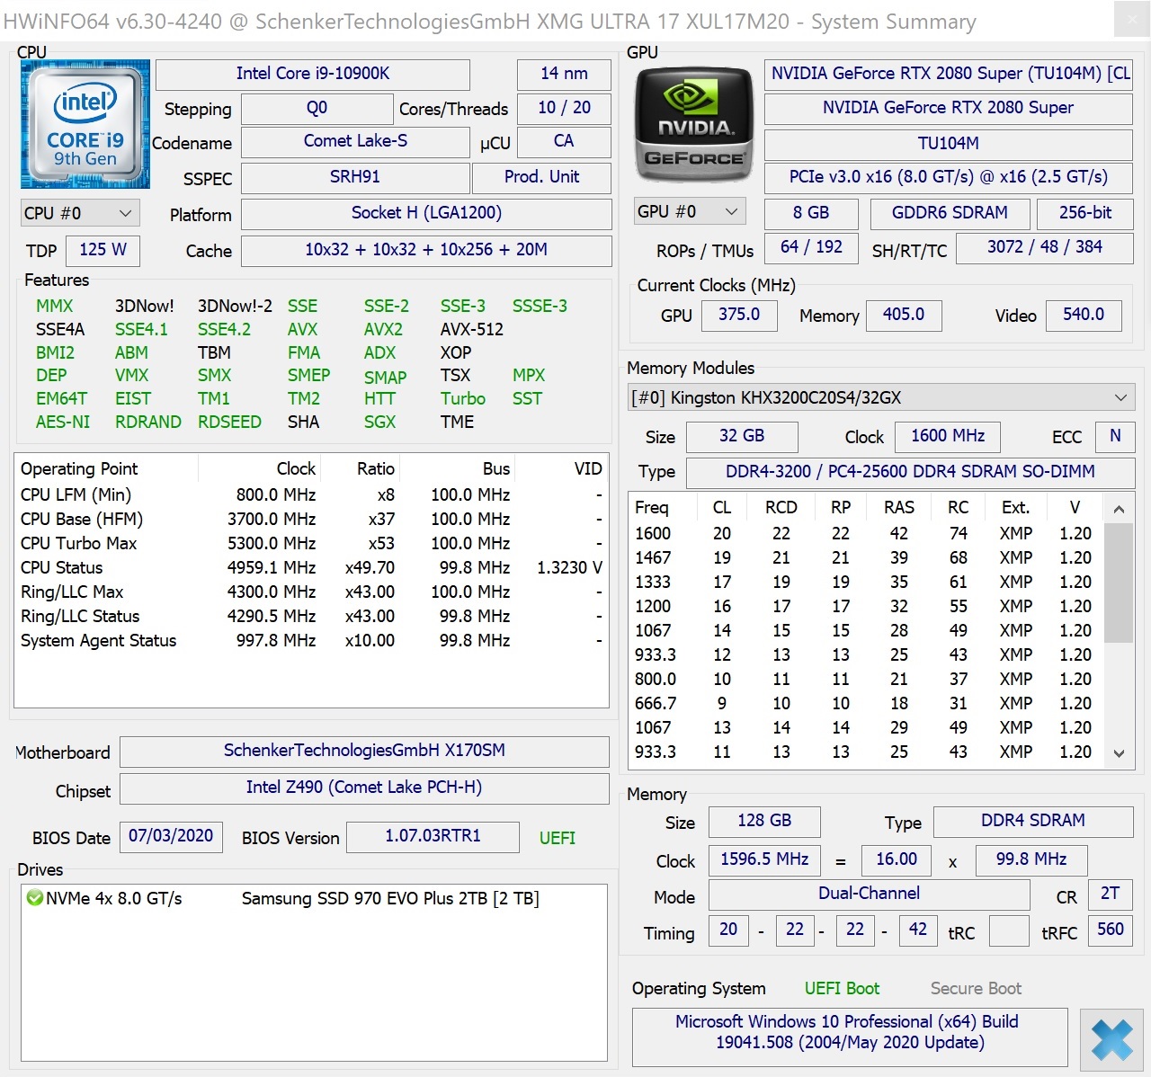Click the tRFC value 560 field
This screenshot has width=1151, height=1077.
pos(1111,930)
